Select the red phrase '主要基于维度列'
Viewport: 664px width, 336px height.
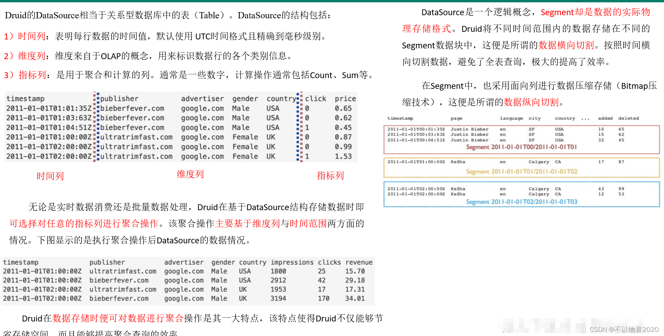(247, 224)
